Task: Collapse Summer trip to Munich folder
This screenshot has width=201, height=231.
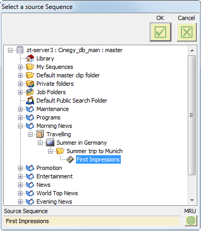Action: [50, 151]
